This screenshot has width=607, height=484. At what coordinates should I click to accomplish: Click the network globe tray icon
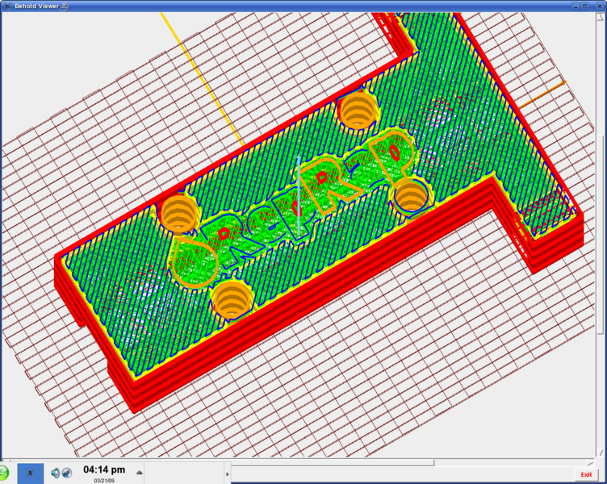pyautogui.click(x=67, y=473)
